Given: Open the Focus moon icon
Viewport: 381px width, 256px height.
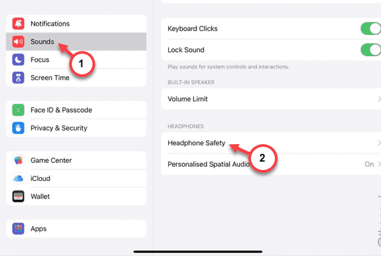Looking at the screenshot, I should click(18, 59).
